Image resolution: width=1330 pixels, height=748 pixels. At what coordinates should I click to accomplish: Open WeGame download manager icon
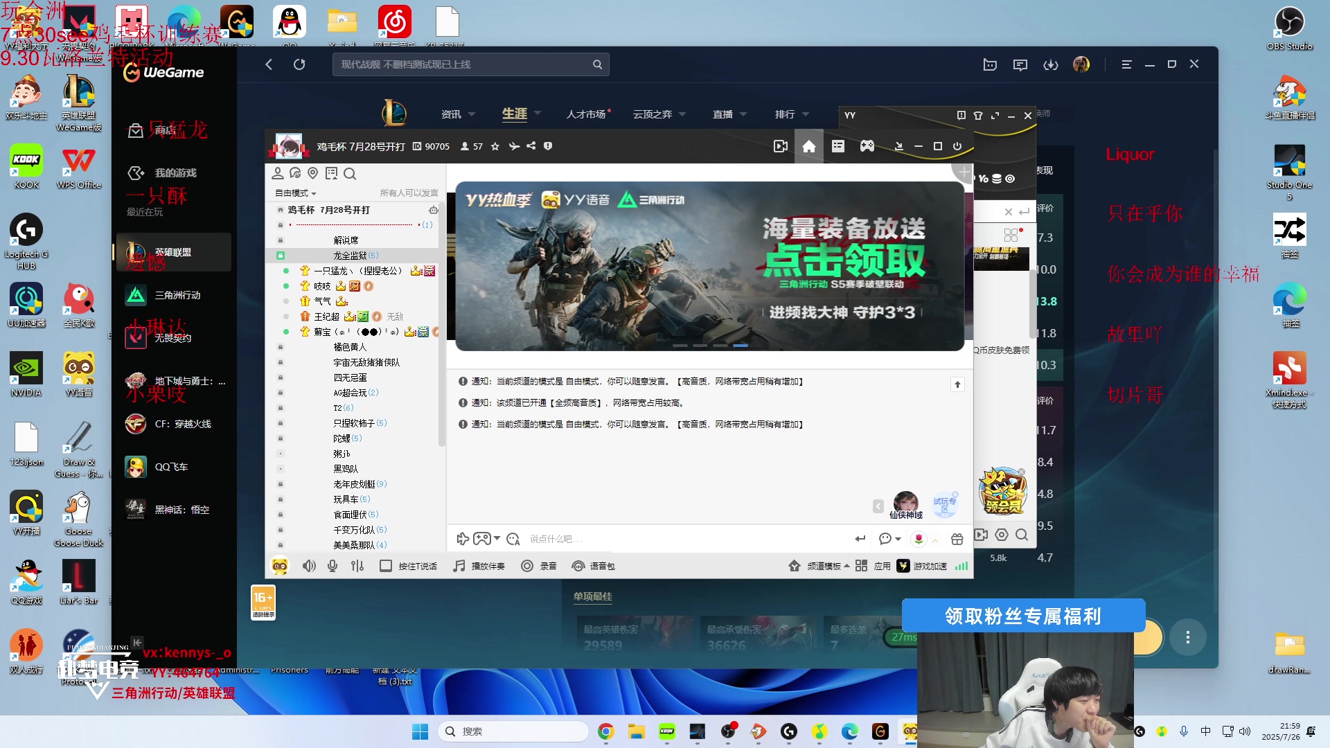pyautogui.click(x=1051, y=64)
